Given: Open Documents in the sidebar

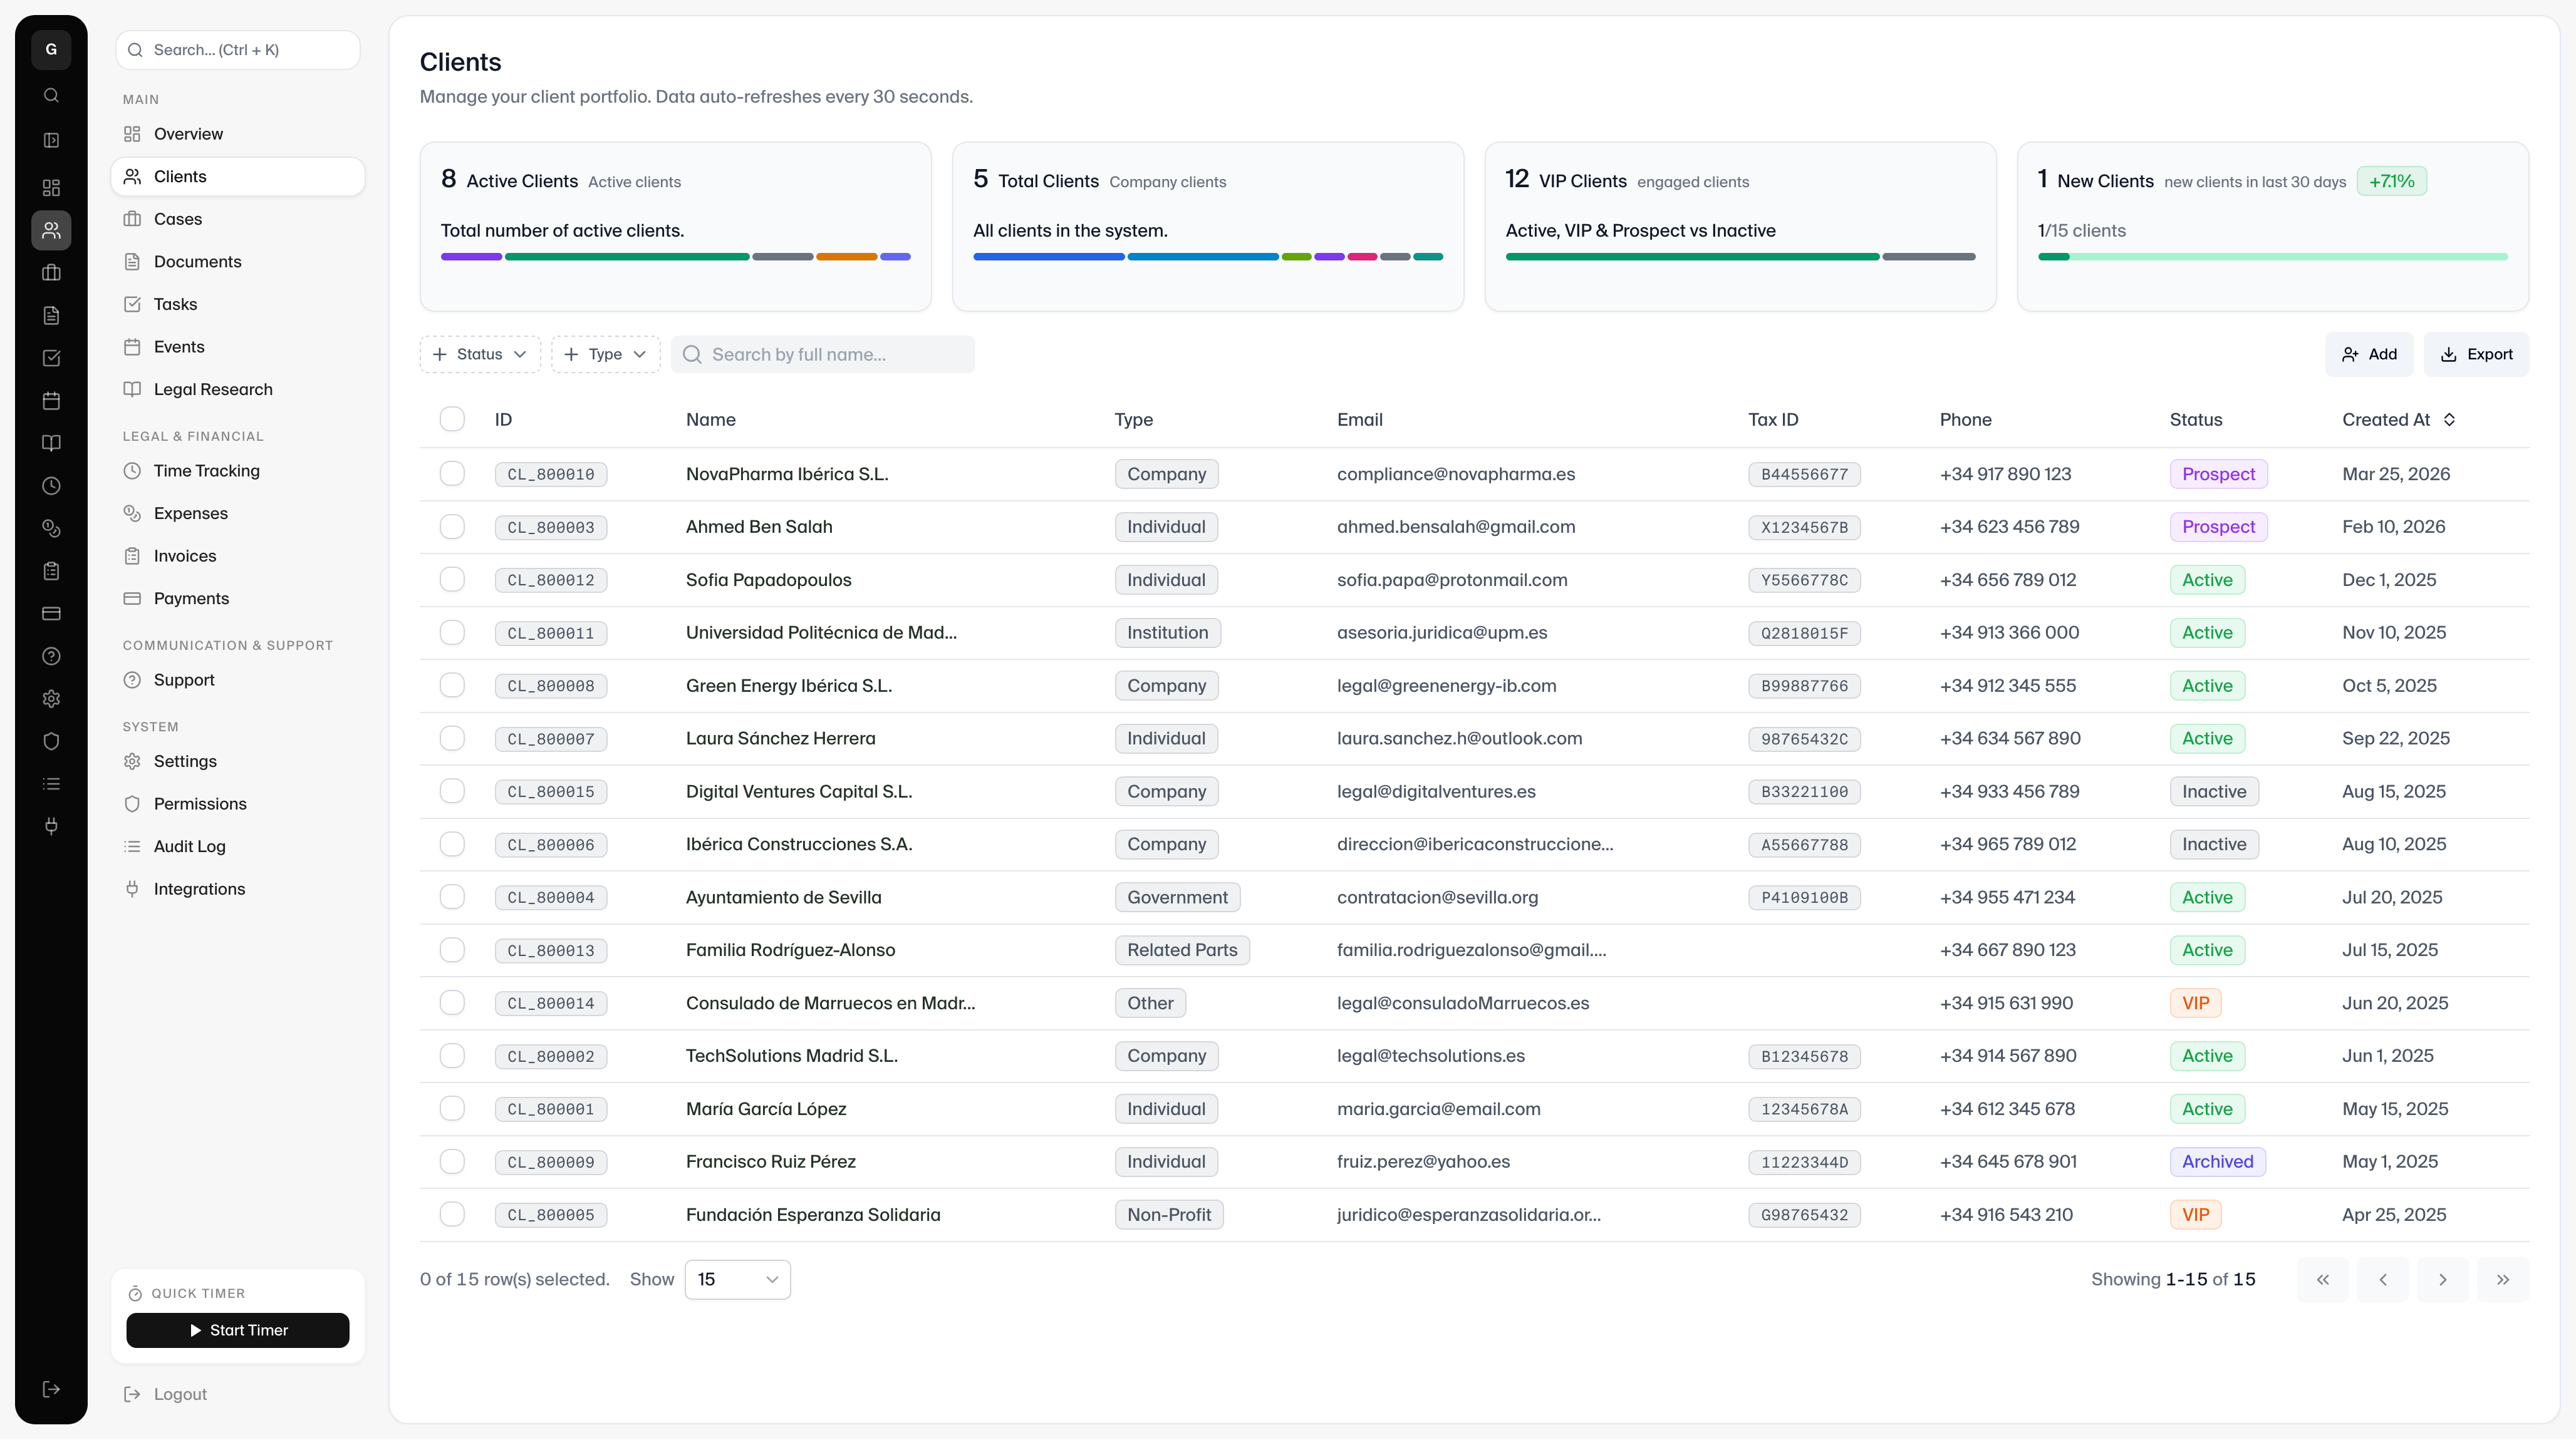Looking at the screenshot, I should tap(238, 262).
